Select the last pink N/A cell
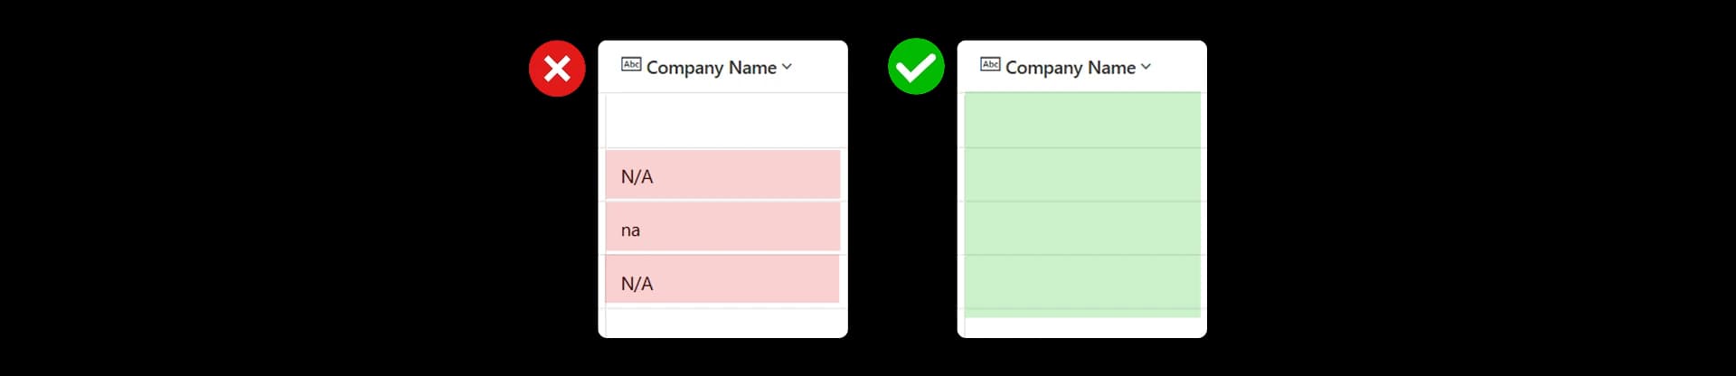Screen dimensions: 1736x376 click(x=722, y=279)
